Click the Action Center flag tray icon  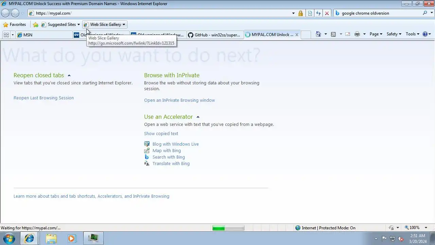(384, 239)
